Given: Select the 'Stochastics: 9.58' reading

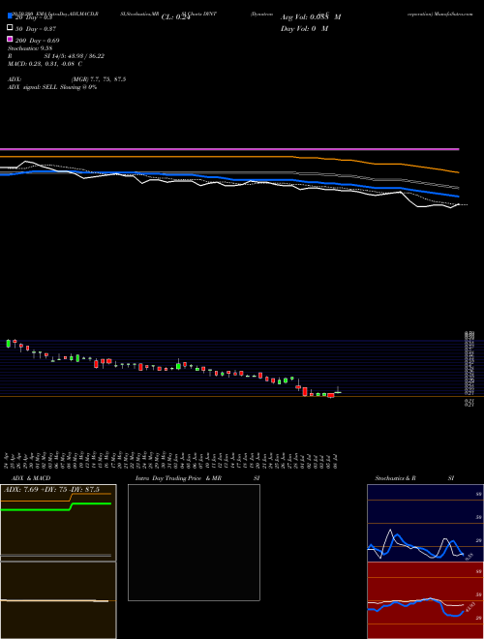Looking at the screenshot, I should [x=29, y=48].
